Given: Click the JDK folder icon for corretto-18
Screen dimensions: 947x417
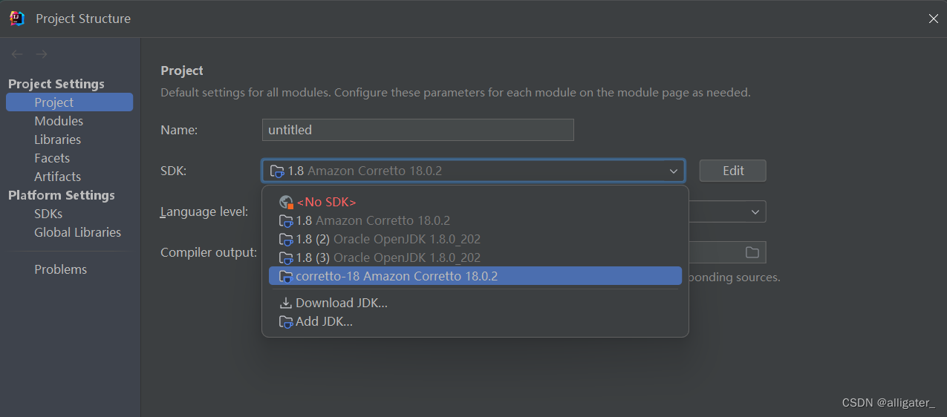Looking at the screenshot, I should coord(286,276).
